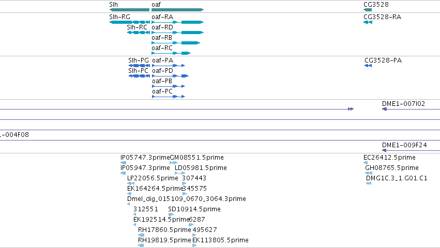This screenshot has height=248, width=440.
Task: Select the EC26412.5prime EST marker
Action: [x=366, y=163]
